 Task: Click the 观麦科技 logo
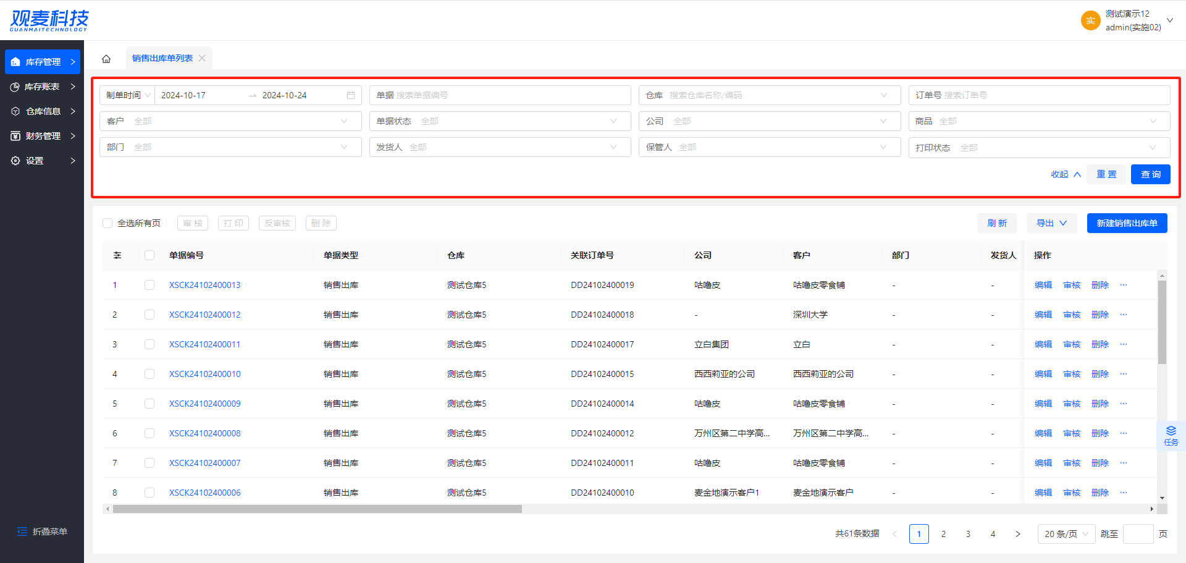point(49,20)
